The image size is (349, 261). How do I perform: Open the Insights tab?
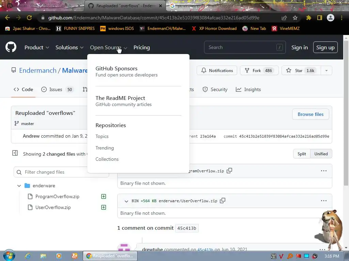pos(248,89)
